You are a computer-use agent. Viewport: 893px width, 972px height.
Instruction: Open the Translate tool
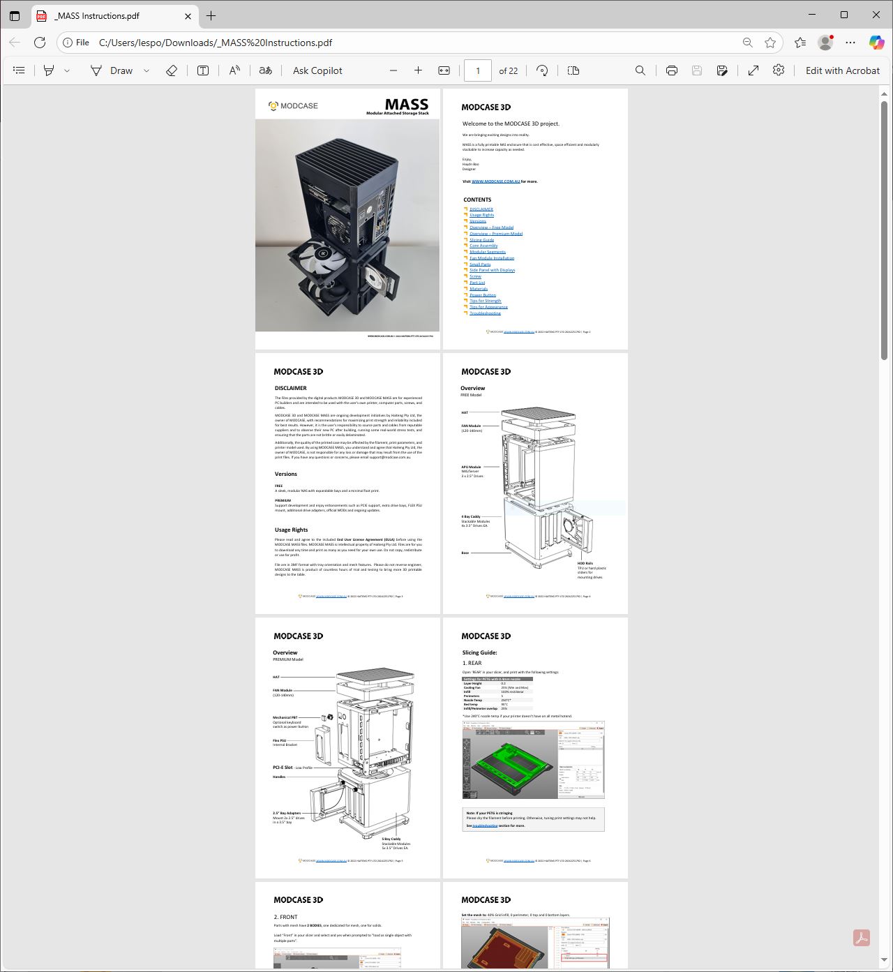(265, 70)
